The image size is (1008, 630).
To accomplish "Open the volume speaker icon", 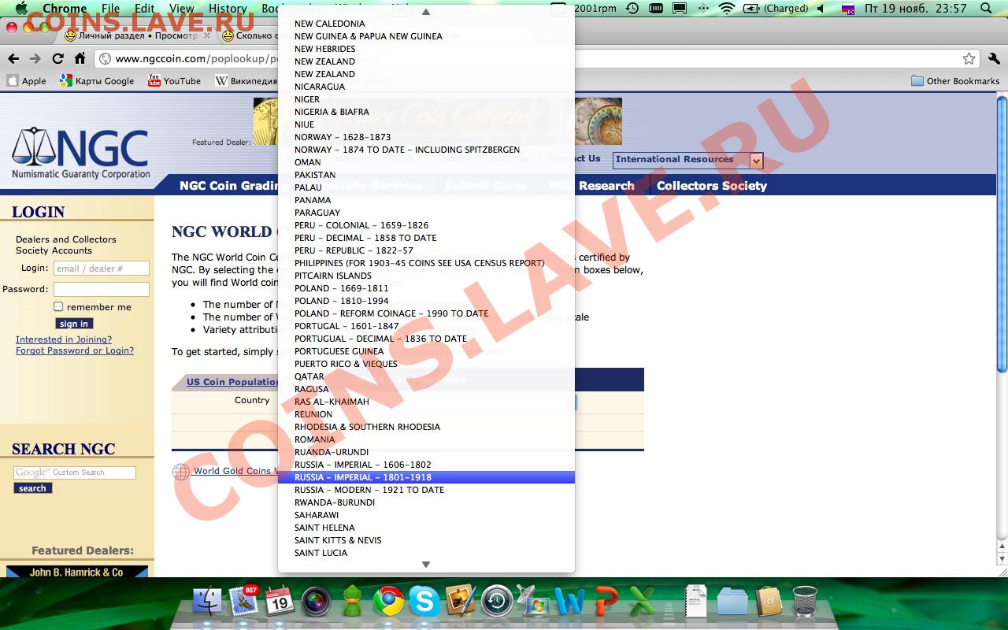I will pyautogui.click(x=821, y=9).
